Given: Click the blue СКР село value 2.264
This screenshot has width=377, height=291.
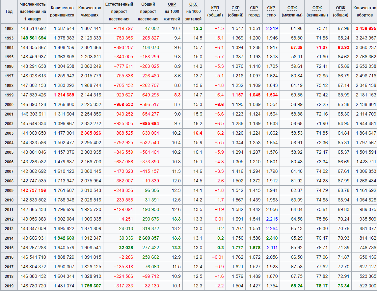Looking at the screenshot, I should coord(272,228).
